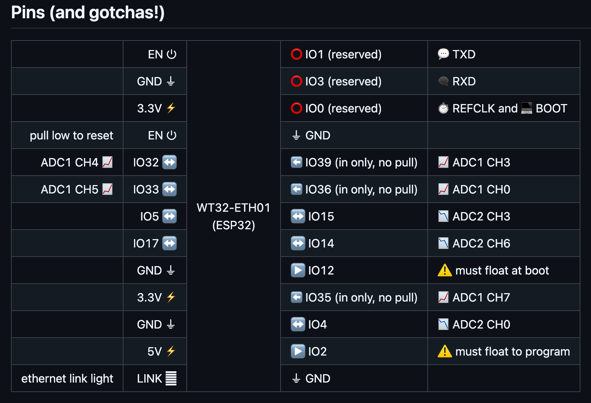Click the ground symbol beside bottom right GND
Screen dimensions: 591x403
pos(296,379)
